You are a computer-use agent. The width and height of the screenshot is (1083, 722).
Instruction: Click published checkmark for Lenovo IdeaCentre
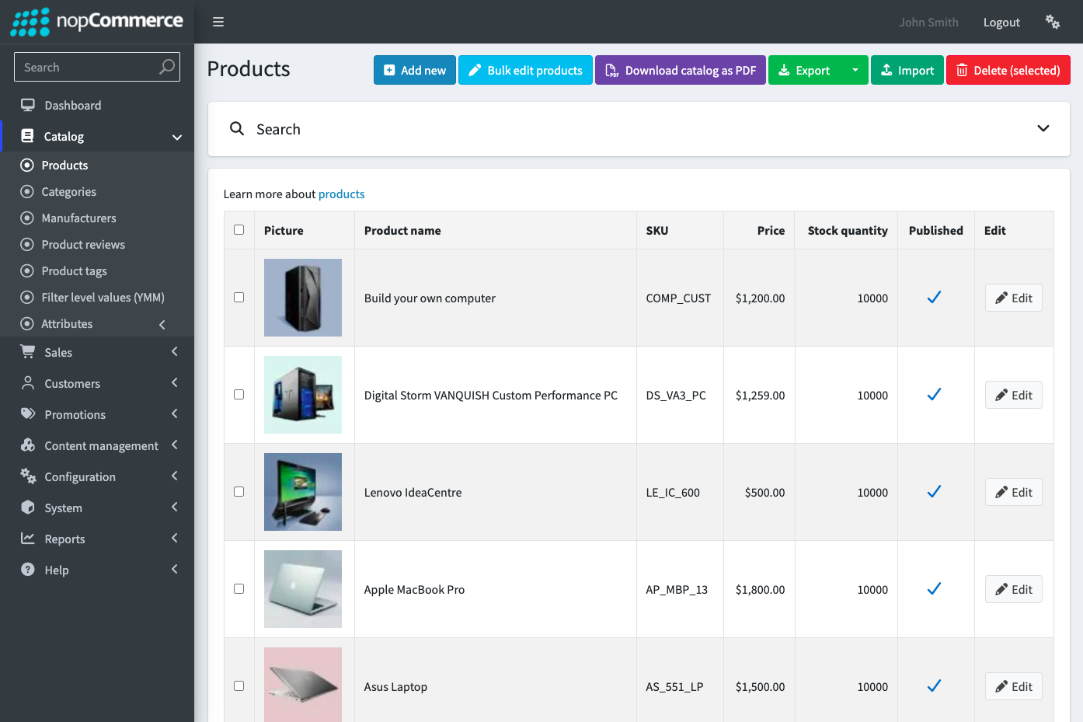pyautogui.click(x=935, y=492)
